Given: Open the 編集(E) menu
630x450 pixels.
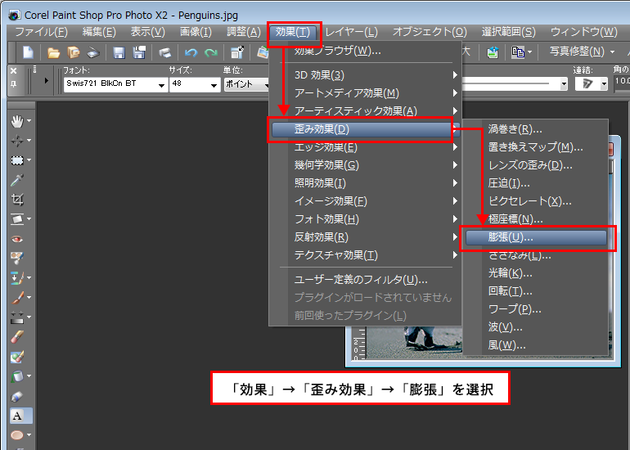Looking at the screenshot, I should 99,32.
